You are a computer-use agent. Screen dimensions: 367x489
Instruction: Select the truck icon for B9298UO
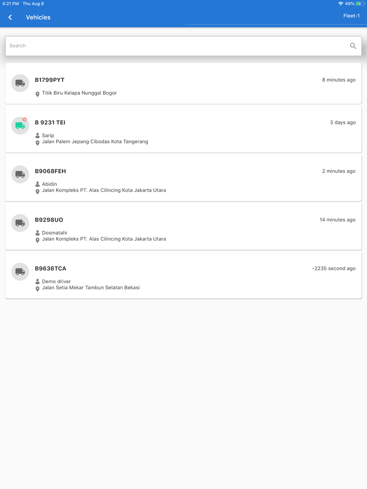pyautogui.click(x=20, y=223)
